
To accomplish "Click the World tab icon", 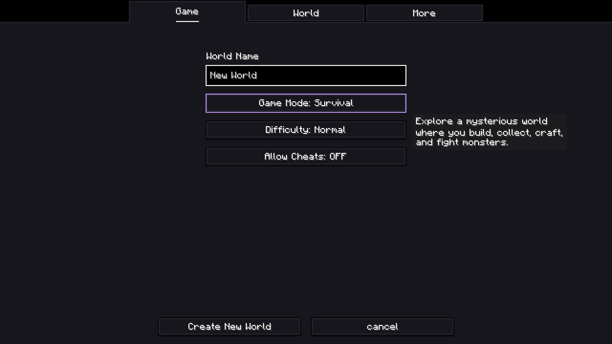I will pyautogui.click(x=306, y=13).
